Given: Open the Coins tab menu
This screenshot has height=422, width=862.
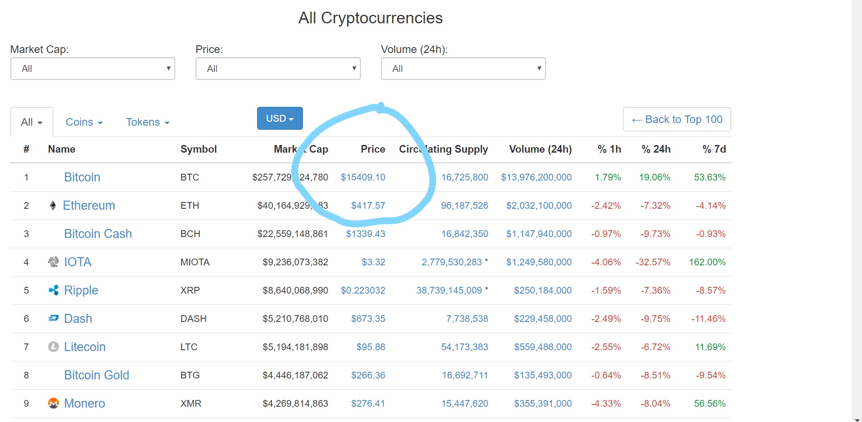Looking at the screenshot, I should click(84, 122).
